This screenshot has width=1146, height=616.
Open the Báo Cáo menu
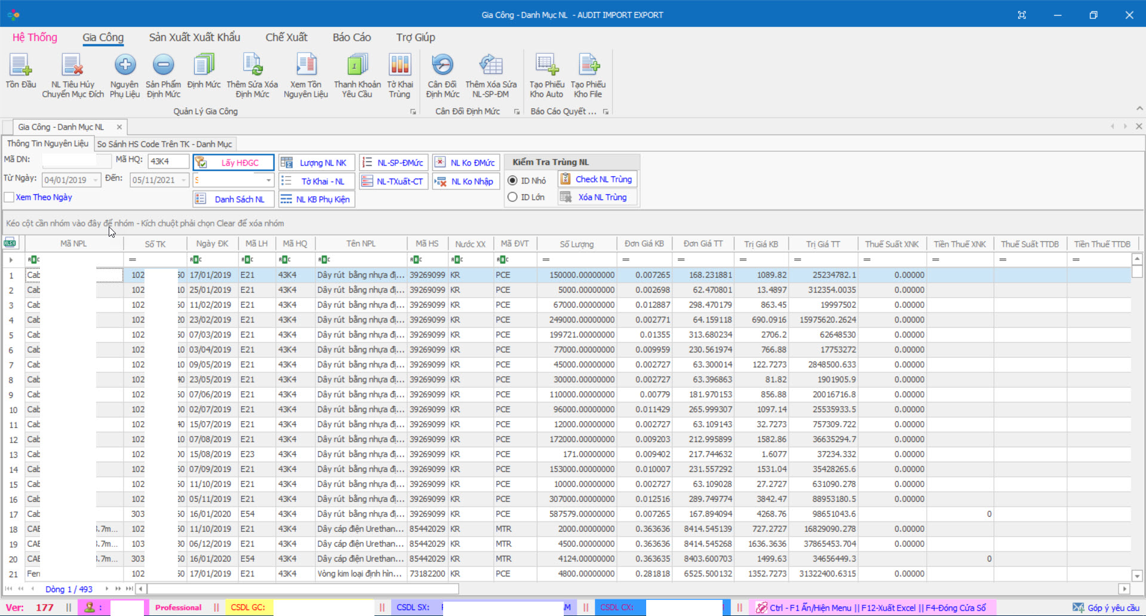(x=352, y=37)
